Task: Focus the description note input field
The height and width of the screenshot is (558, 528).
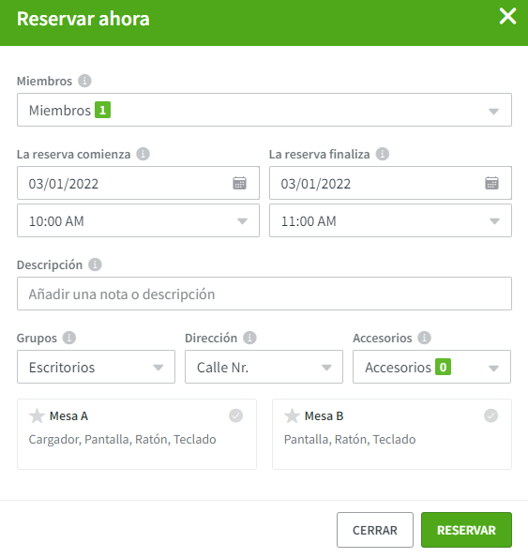Action: click(264, 294)
